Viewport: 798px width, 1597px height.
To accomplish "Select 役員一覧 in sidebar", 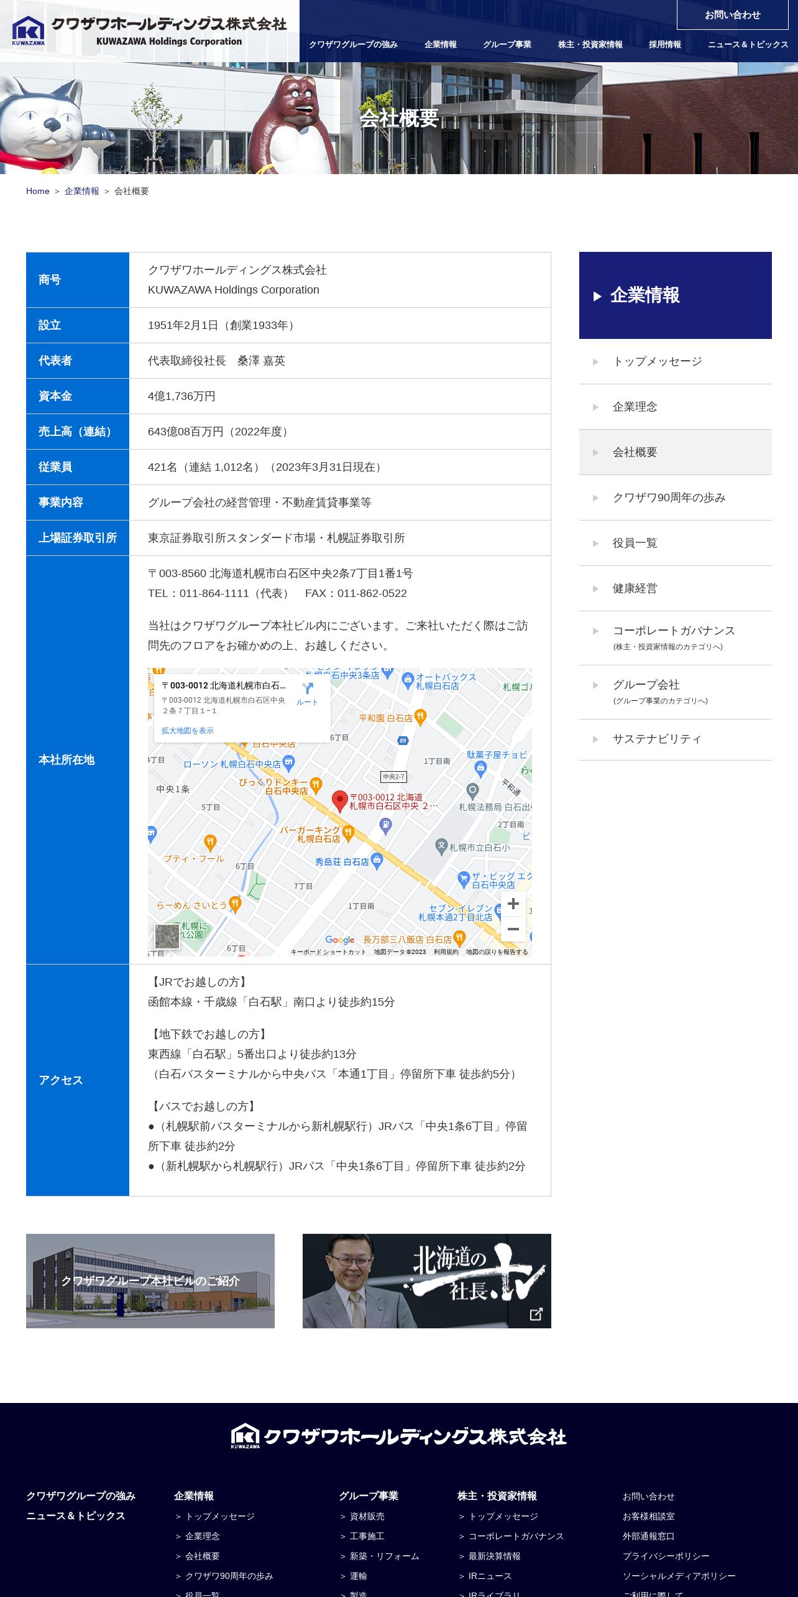I will coord(676,543).
